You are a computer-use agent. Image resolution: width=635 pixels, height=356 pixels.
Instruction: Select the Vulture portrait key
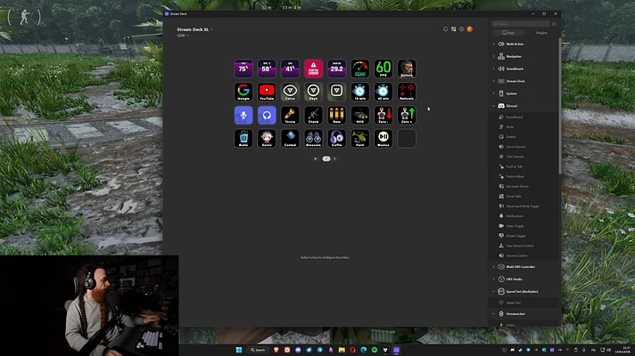click(407, 69)
